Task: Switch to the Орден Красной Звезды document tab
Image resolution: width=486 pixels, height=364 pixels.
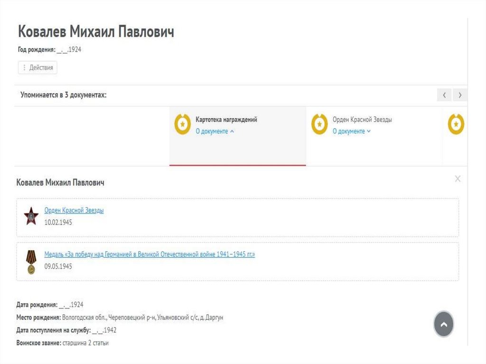Action: click(362, 120)
